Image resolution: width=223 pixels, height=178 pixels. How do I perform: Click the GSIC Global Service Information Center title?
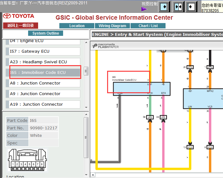(114, 17)
